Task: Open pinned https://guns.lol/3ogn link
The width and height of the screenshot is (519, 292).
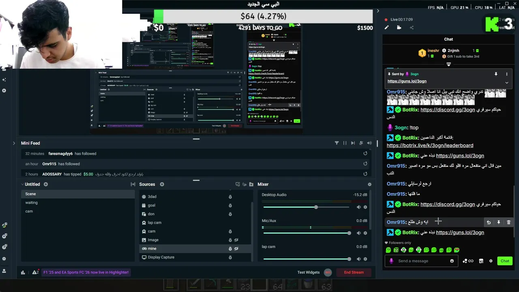Action: tap(407, 81)
